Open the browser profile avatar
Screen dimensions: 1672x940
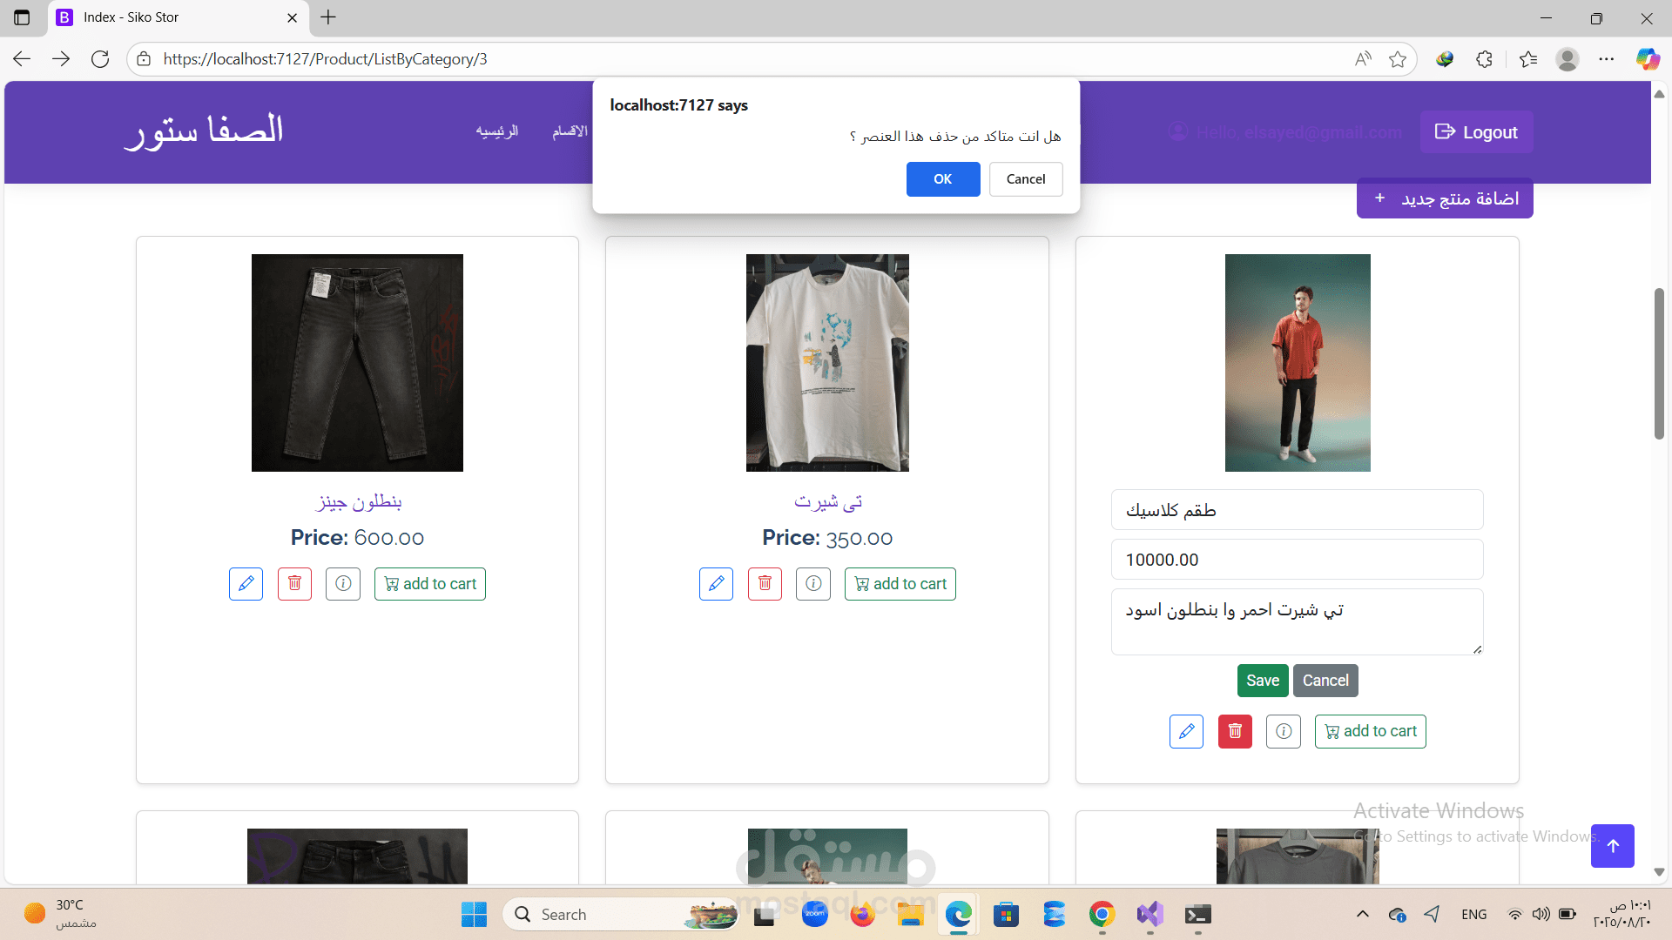[x=1567, y=59]
